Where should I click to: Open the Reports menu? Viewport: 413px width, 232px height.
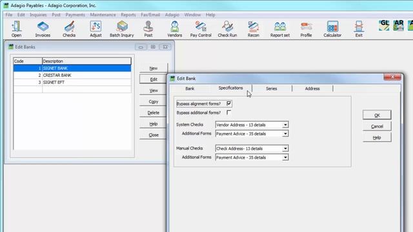click(128, 15)
